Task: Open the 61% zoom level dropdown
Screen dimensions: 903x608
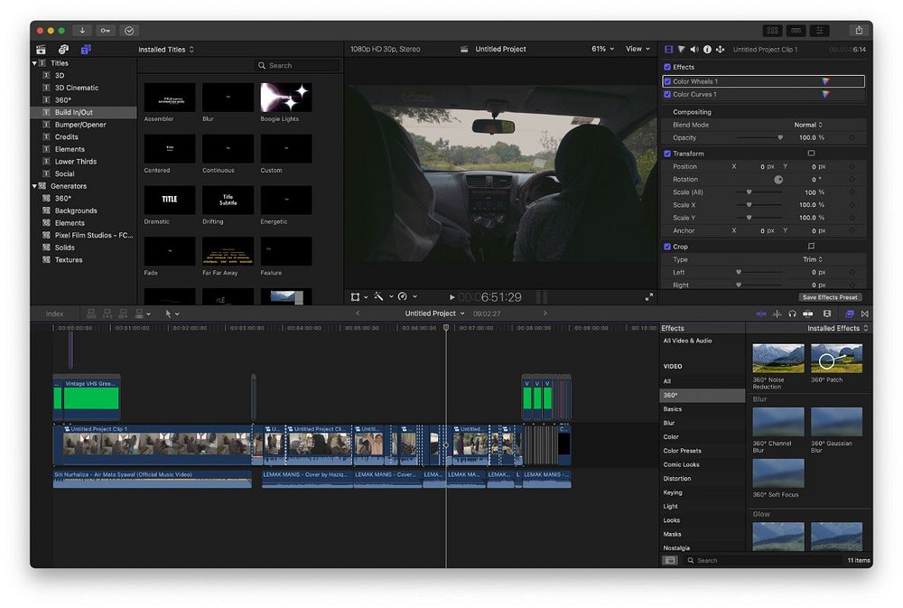Action: 602,50
